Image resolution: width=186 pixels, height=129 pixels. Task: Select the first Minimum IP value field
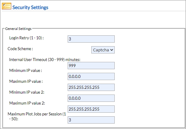[x=91, y=76]
